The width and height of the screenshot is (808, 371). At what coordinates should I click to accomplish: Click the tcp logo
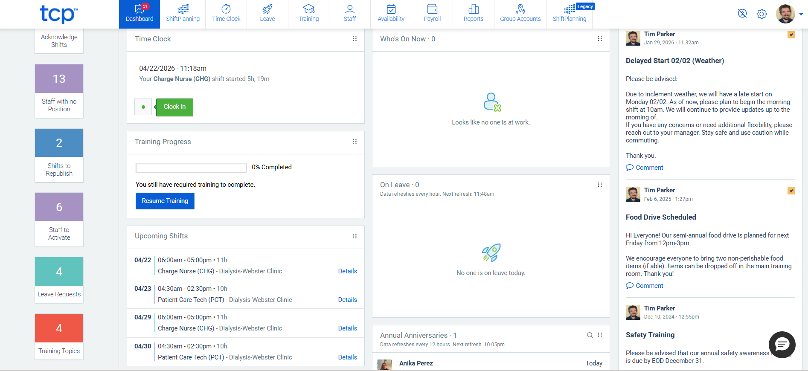[x=59, y=14]
